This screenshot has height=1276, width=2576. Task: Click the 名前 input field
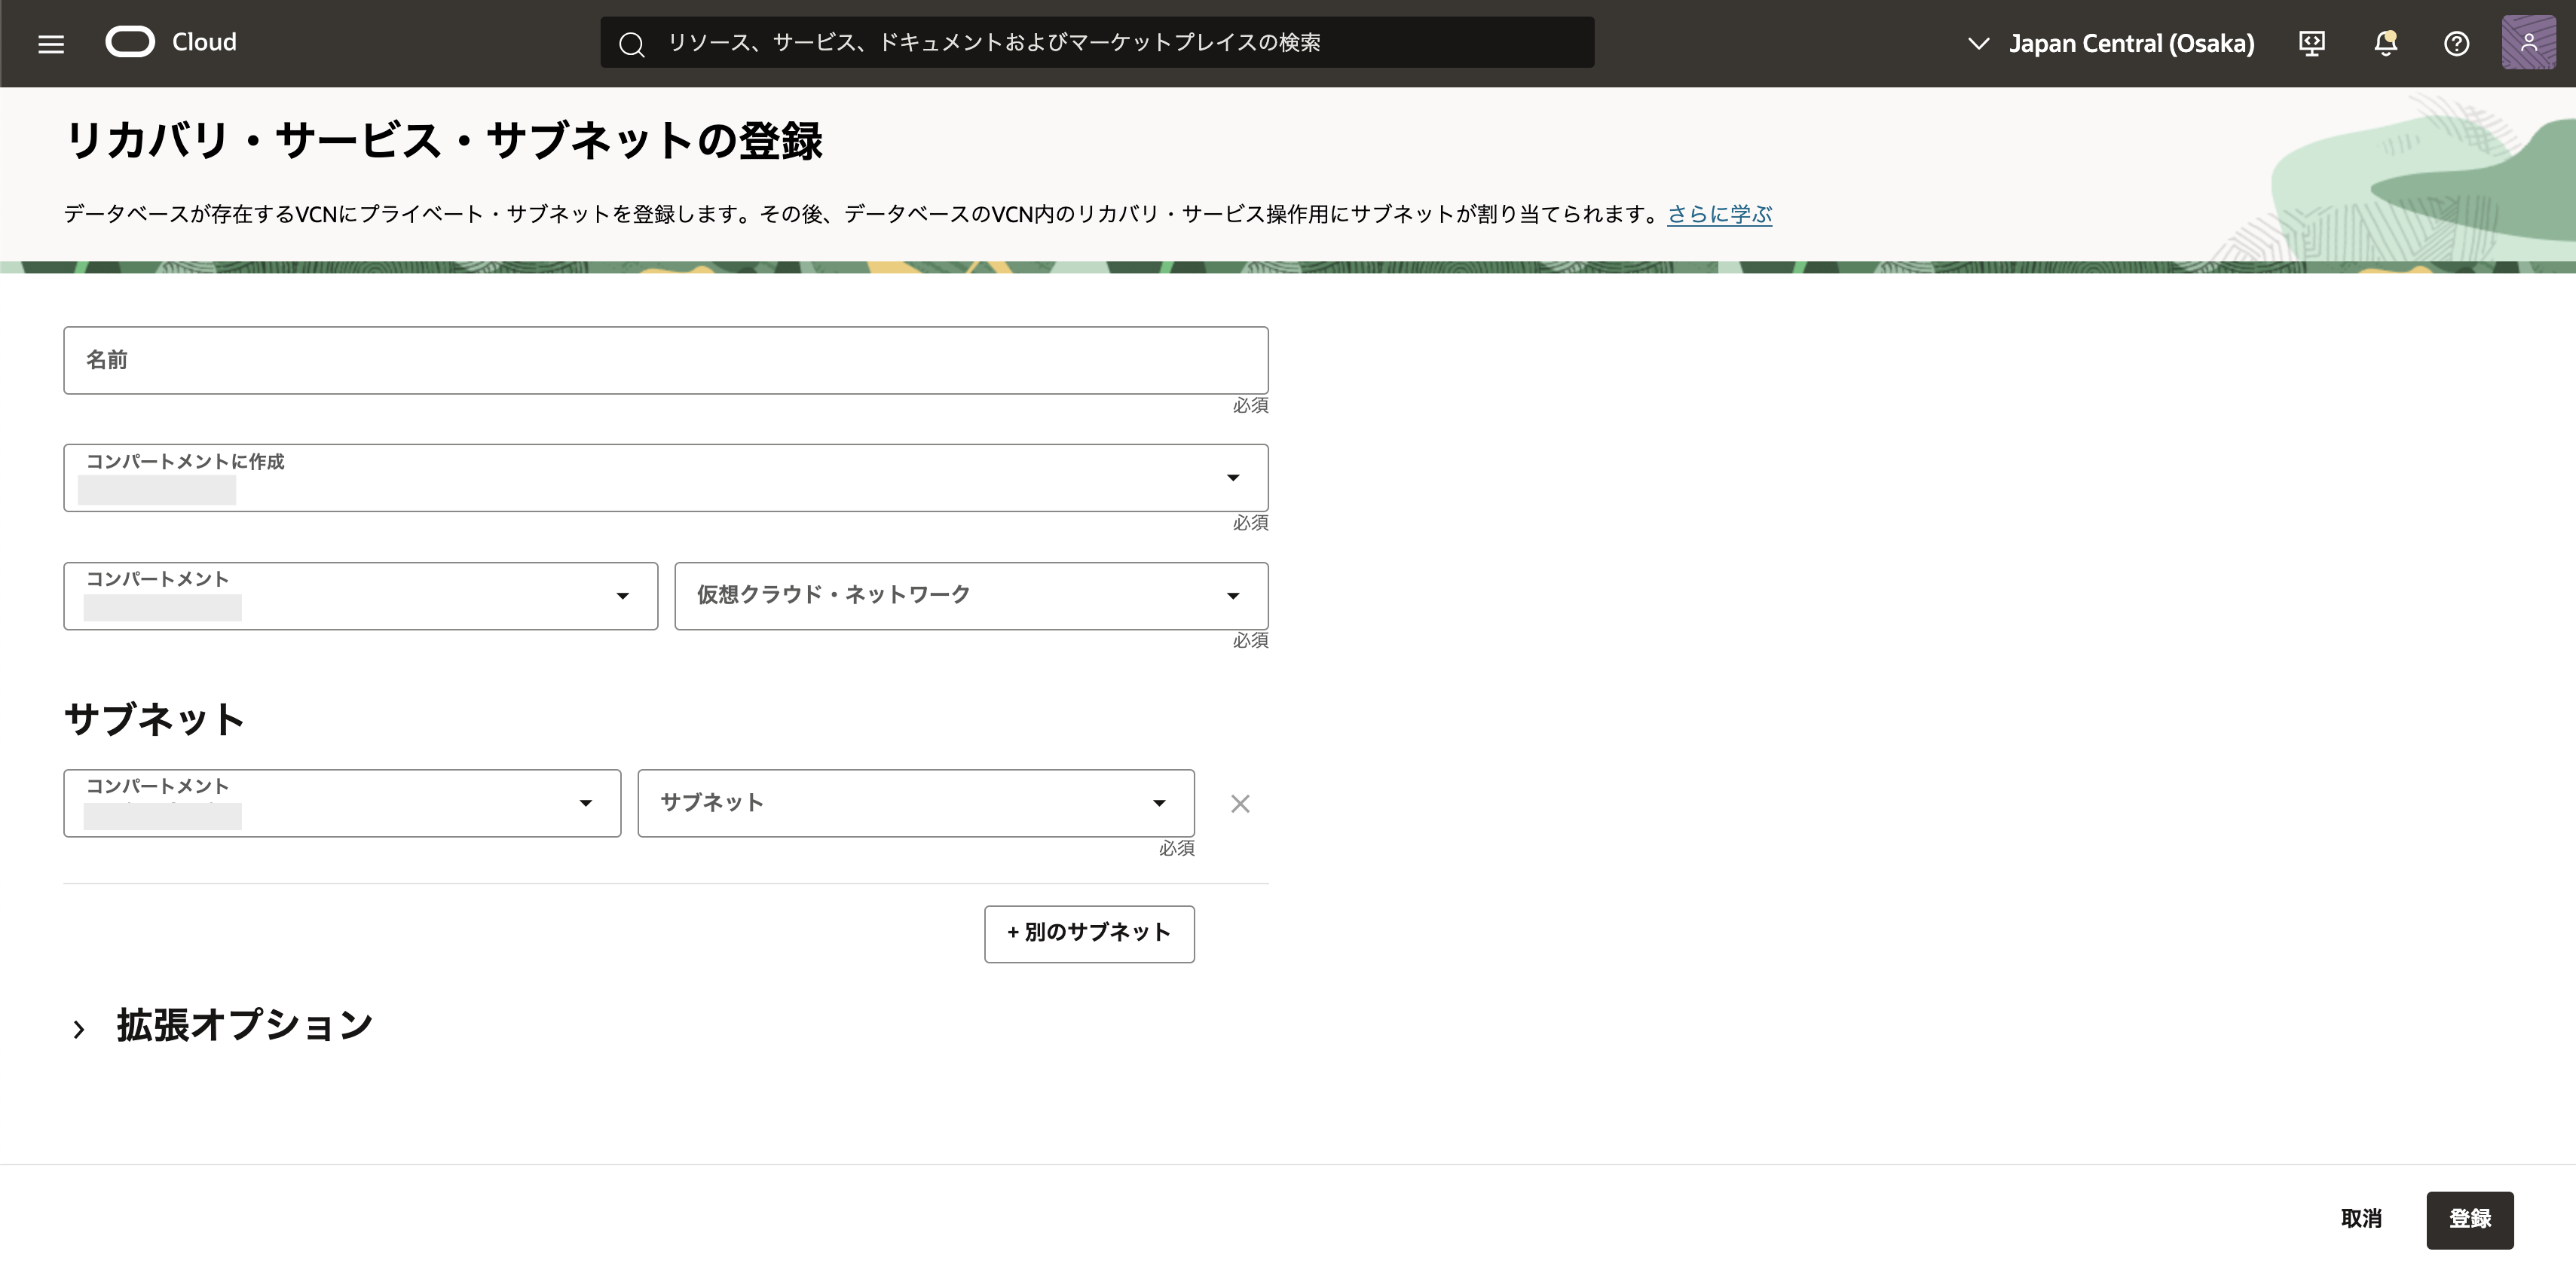tap(665, 360)
